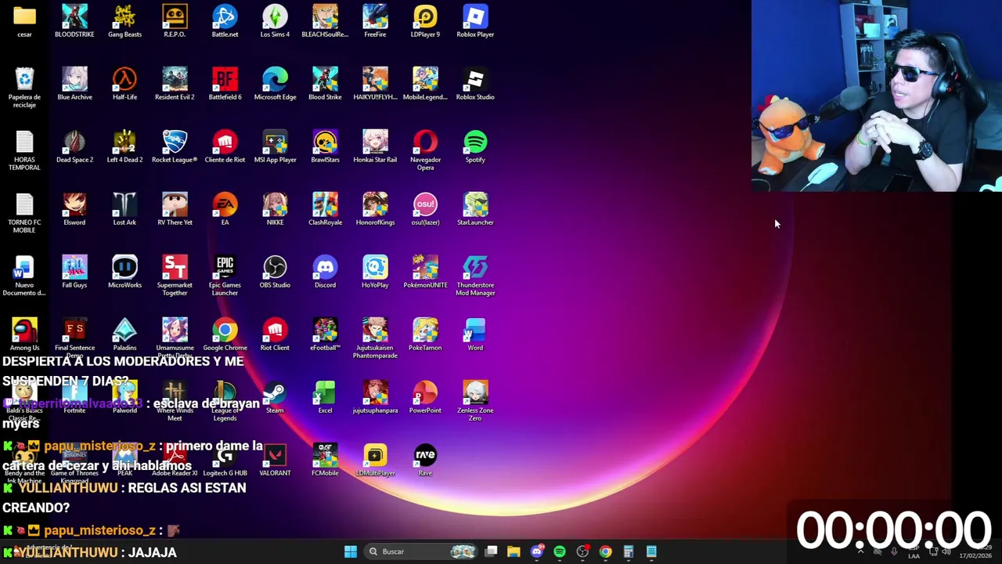
Task: Select the Navegador Opera icon
Action: click(x=425, y=150)
